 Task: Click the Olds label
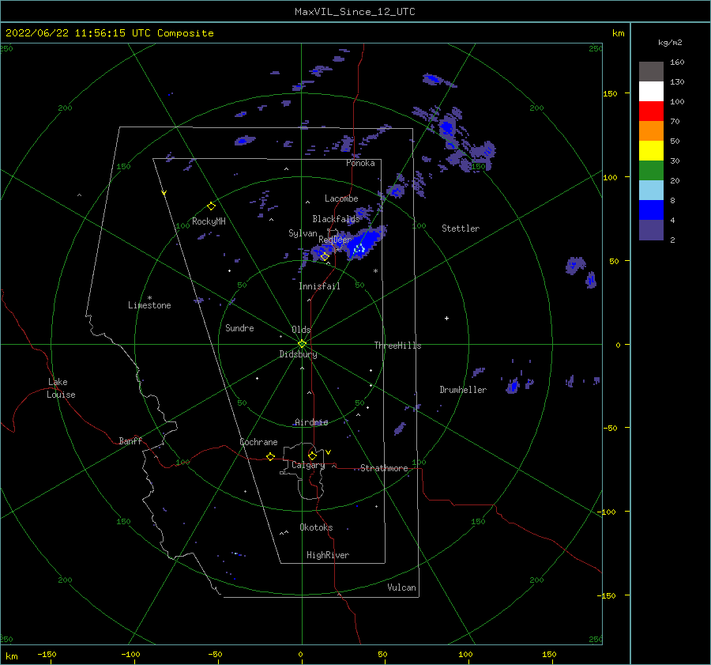click(x=301, y=330)
